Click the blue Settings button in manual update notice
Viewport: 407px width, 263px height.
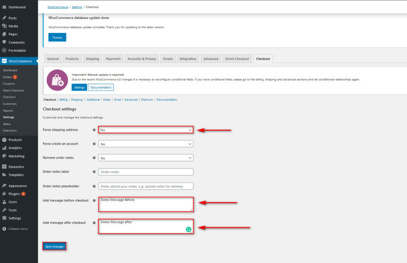(x=79, y=87)
